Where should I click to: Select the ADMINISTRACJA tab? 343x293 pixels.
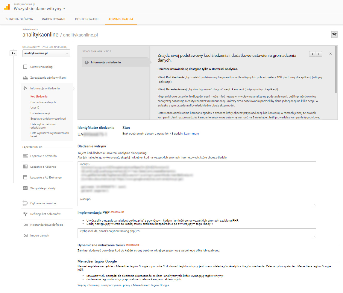point(121,19)
